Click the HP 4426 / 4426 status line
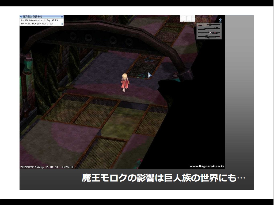274x205 pixels. coord(37,23)
